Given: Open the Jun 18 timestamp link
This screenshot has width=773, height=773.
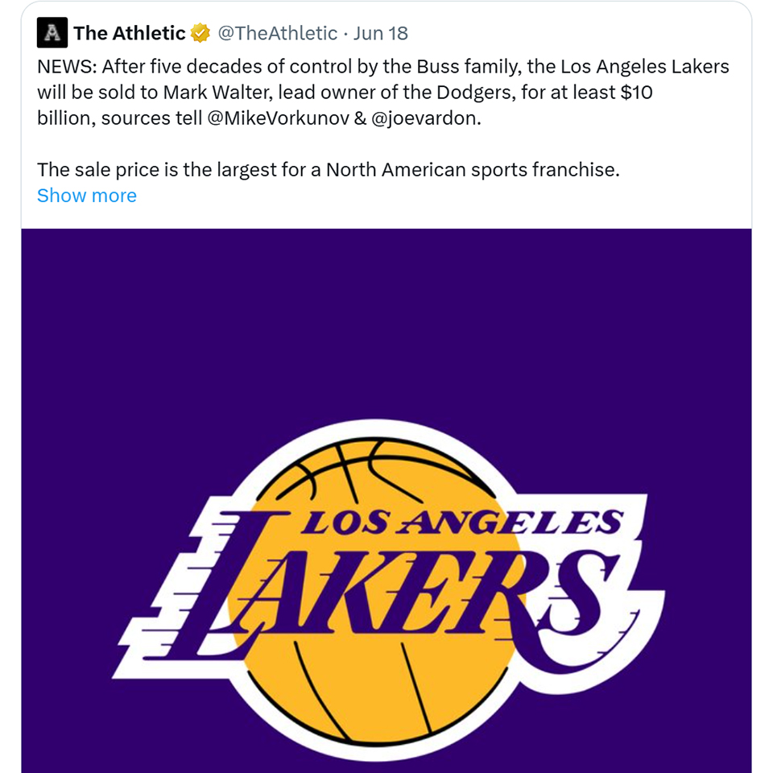Looking at the screenshot, I should (x=381, y=33).
